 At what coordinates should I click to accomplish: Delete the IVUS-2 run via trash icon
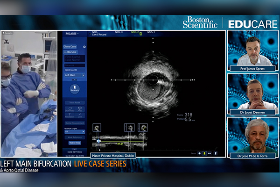coord(141,33)
